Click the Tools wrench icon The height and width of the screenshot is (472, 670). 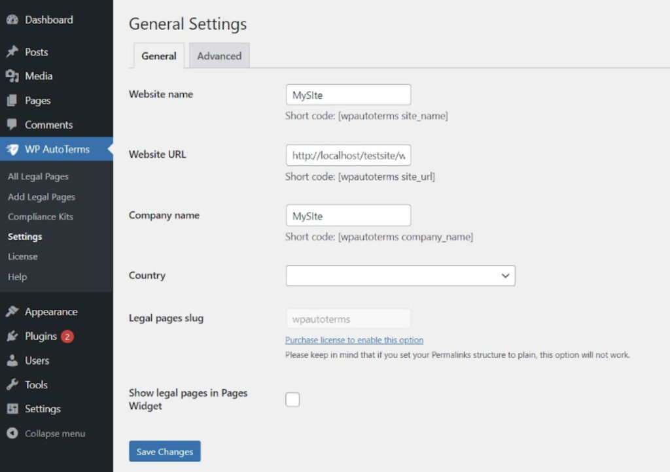coord(12,384)
